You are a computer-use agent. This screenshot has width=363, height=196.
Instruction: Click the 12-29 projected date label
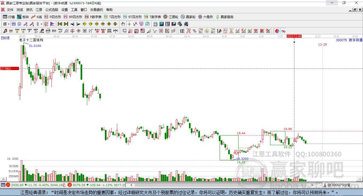[x=323, y=44]
